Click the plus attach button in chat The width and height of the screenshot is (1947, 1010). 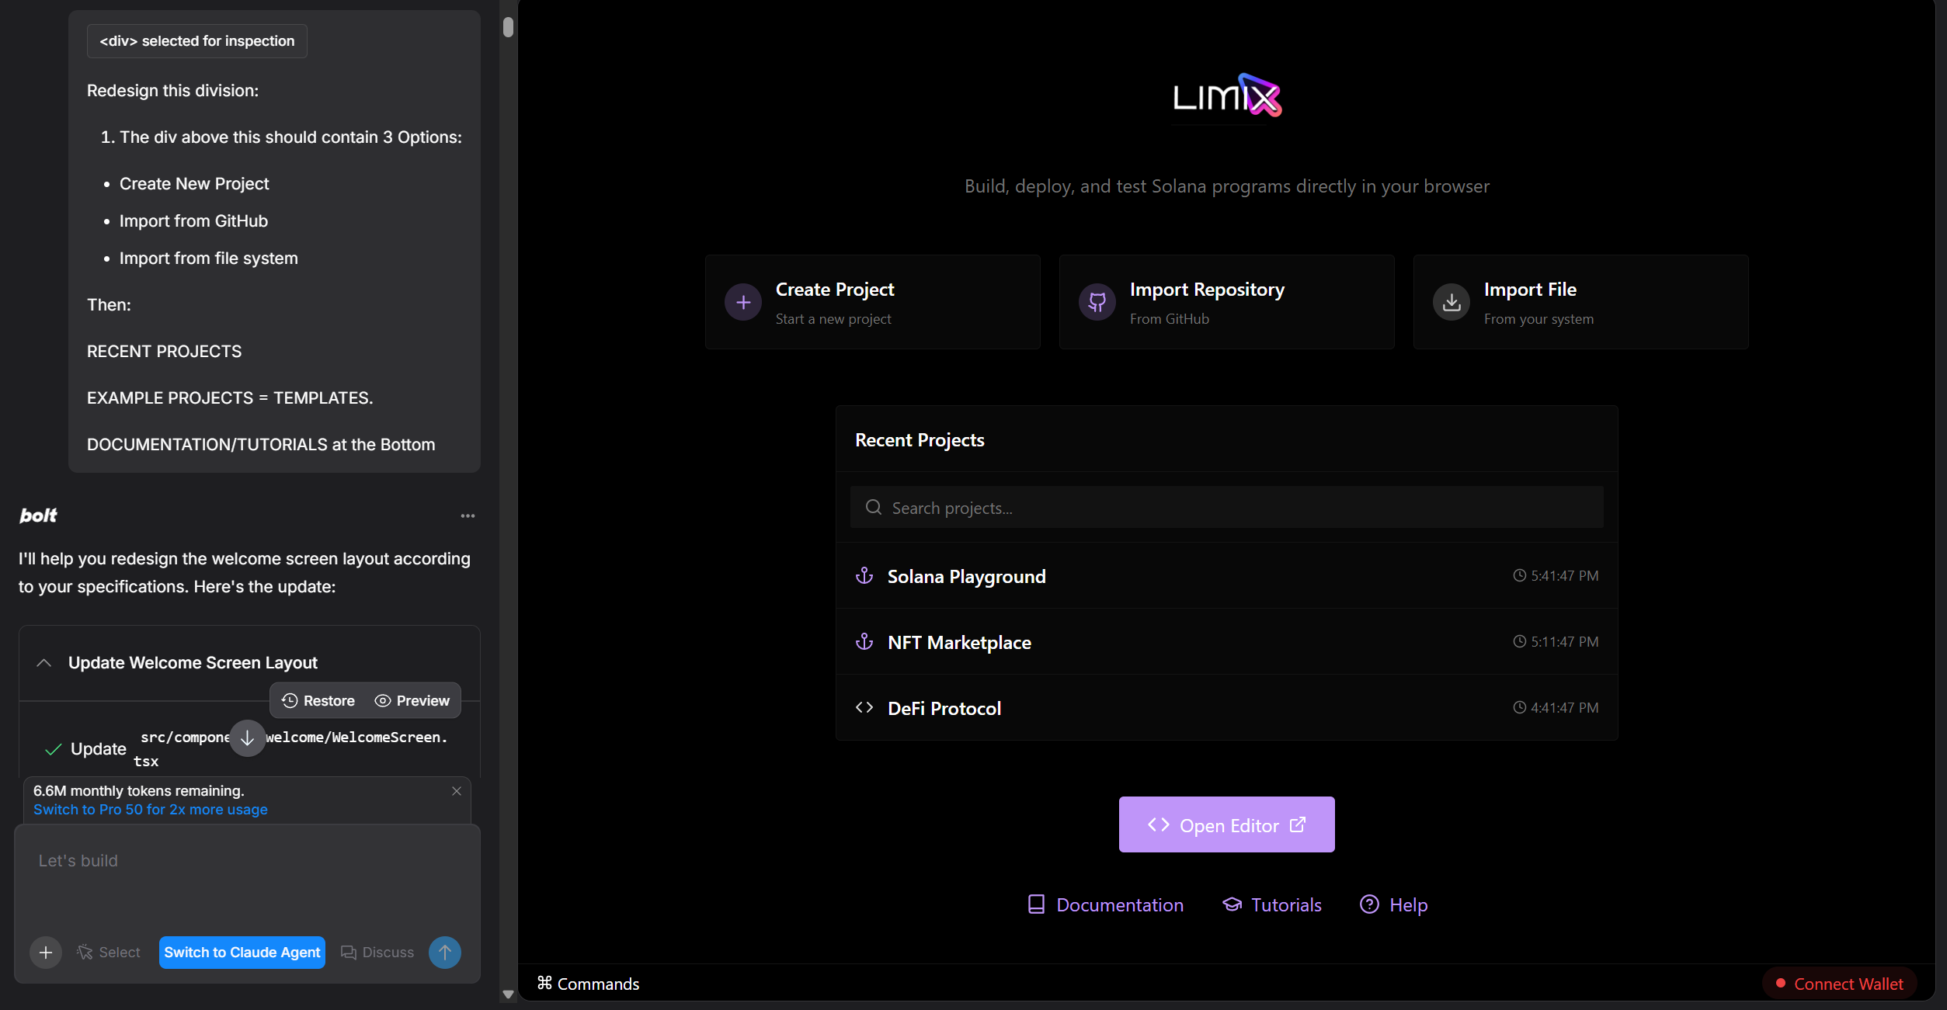click(x=46, y=953)
